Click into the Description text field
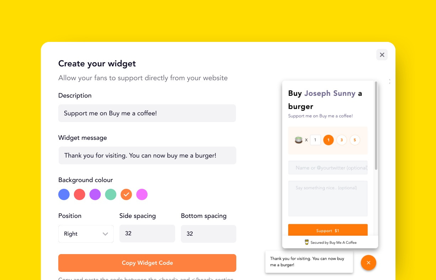The width and height of the screenshot is (436, 280). tap(147, 113)
